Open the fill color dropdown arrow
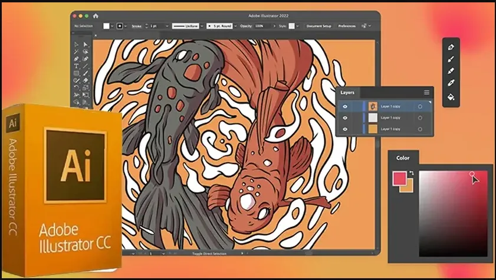Image resolution: width=496 pixels, height=280 pixels. tap(112, 26)
